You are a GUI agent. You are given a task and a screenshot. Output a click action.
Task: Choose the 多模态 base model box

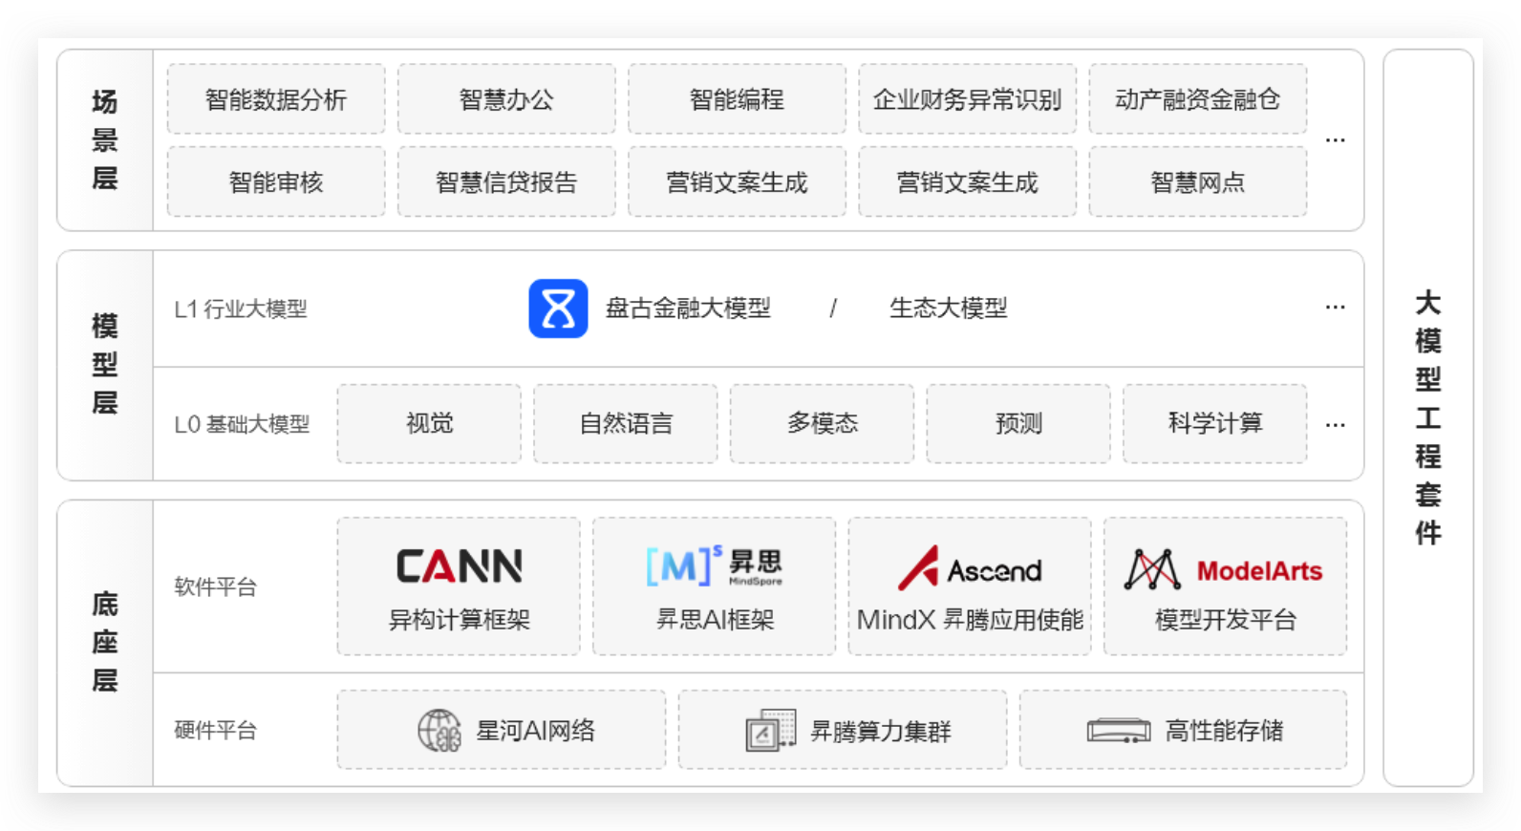tap(822, 423)
